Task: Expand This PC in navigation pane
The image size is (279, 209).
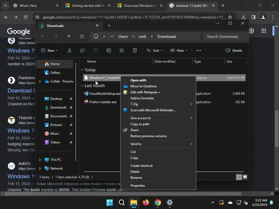Action: point(40,160)
